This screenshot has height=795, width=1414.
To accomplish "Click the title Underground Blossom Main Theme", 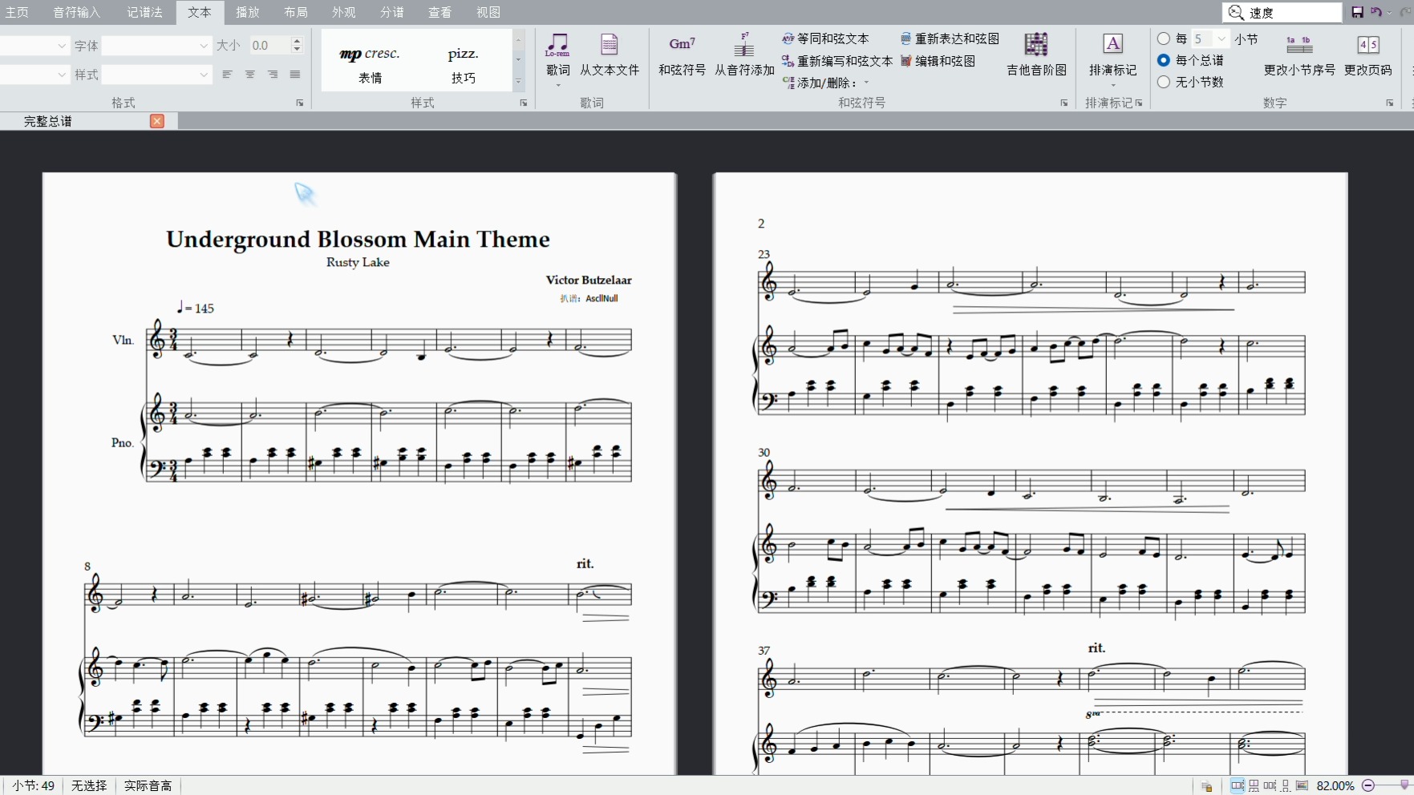I will pyautogui.click(x=358, y=240).
